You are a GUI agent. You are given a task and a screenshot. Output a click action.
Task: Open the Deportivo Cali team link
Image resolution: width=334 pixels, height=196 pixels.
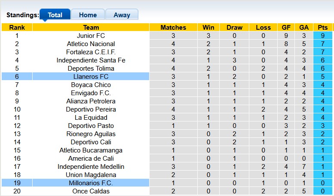click(91, 142)
